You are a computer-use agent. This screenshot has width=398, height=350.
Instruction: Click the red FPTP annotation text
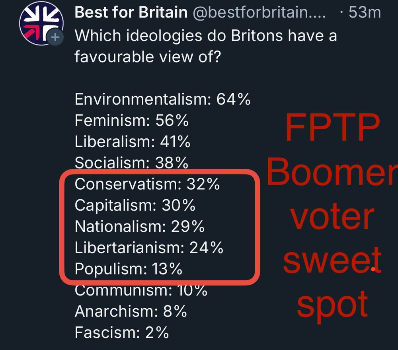point(332,128)
